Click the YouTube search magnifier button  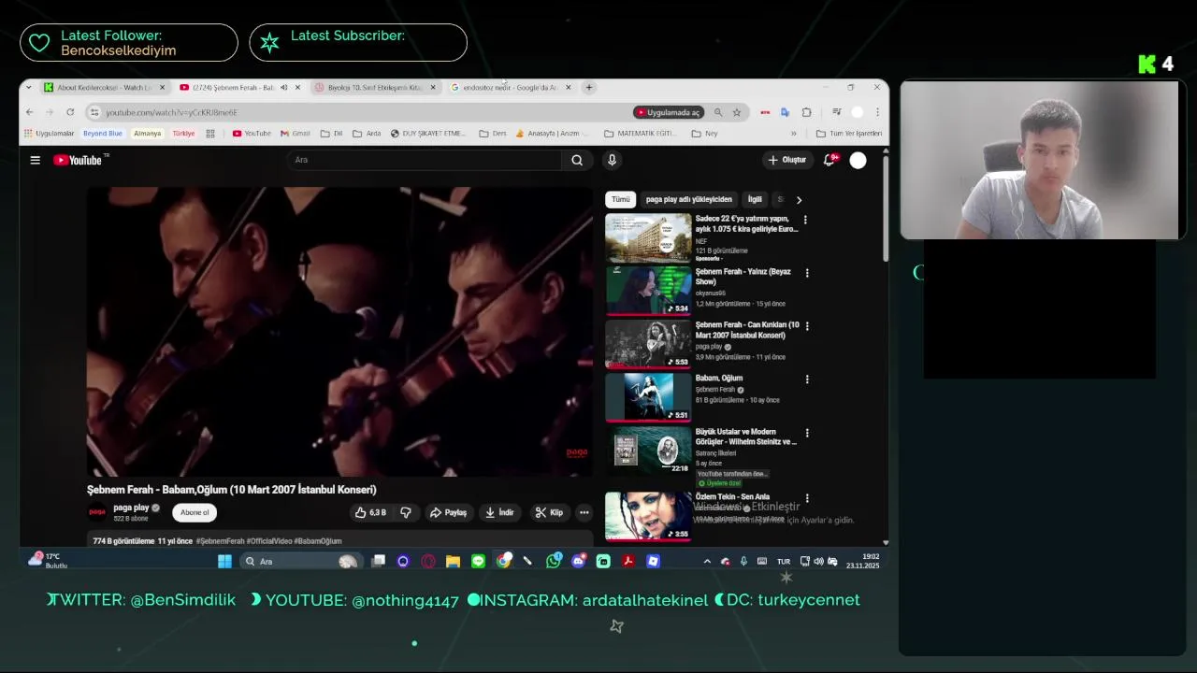point(577,160)
